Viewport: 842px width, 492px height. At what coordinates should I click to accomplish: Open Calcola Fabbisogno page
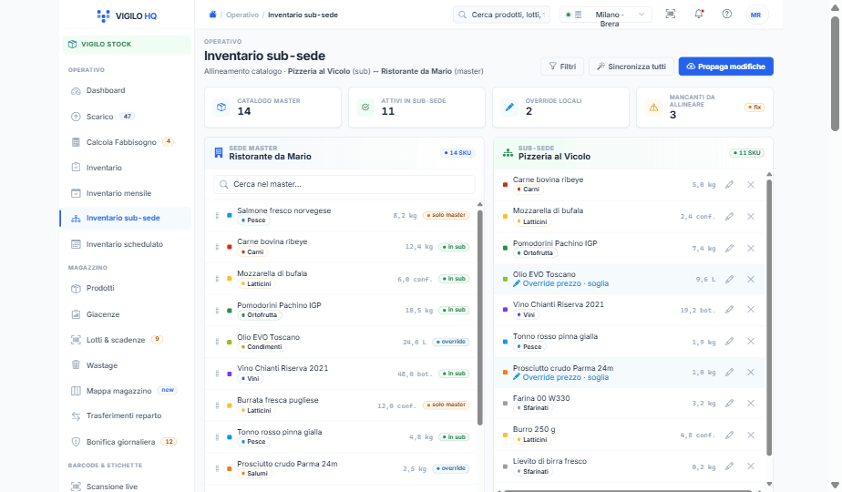126,142
